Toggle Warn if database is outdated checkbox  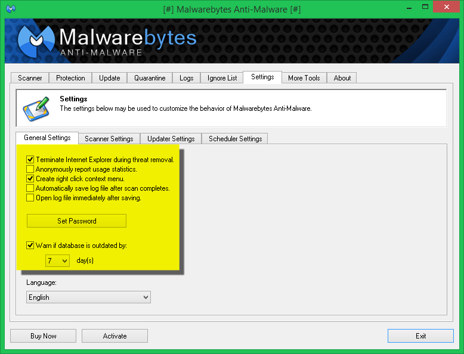click(x=30, y=246)
